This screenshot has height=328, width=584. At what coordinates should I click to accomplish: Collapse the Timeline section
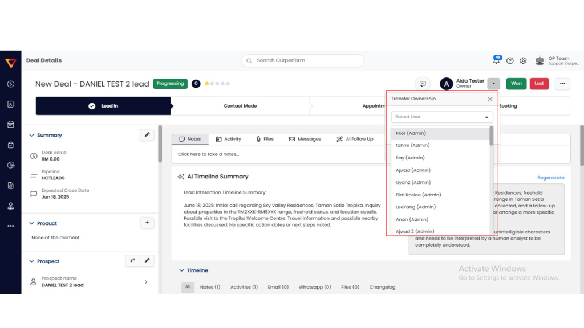click(x=182, y=270)
